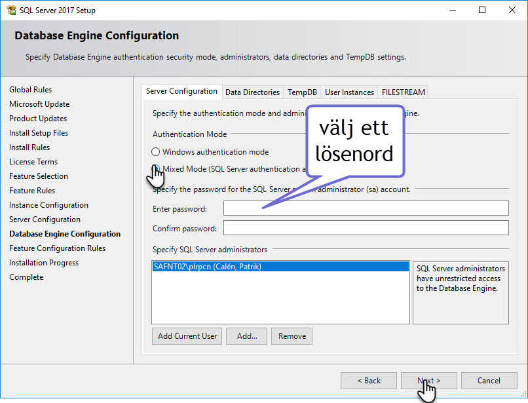Switch to the Server Configuration tab
Screen dimensions: 528x403
tap(181, 91)
